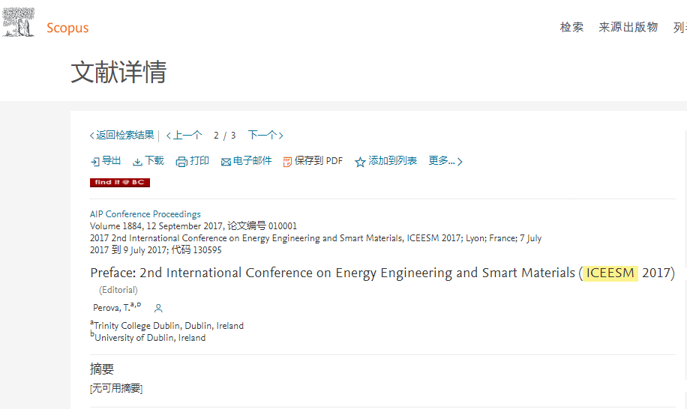This screenshot has height=409, width=687.
Task: Click the author profile icon beside Perova
Action: [x=158, y=308]
